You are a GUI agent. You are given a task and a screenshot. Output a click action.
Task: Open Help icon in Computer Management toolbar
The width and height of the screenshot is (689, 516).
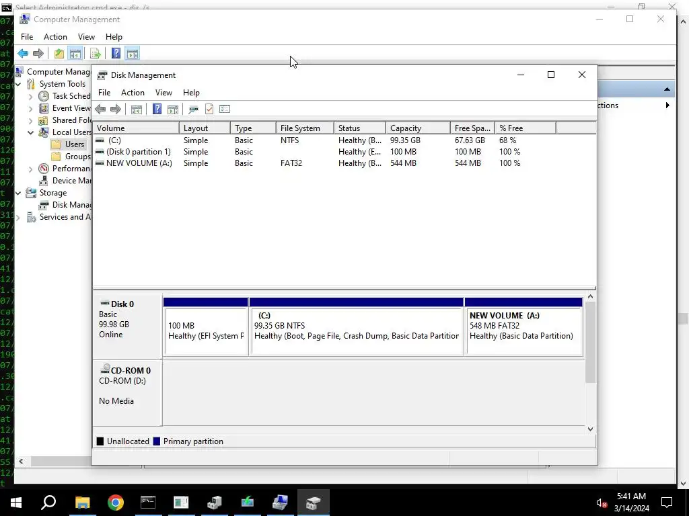coord(116,54)
